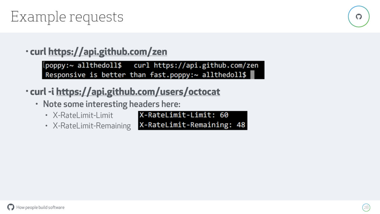This screenshot has width=380, height=214.
Task: Click the Example requests slide title
Action: click(x=67, y=17)
